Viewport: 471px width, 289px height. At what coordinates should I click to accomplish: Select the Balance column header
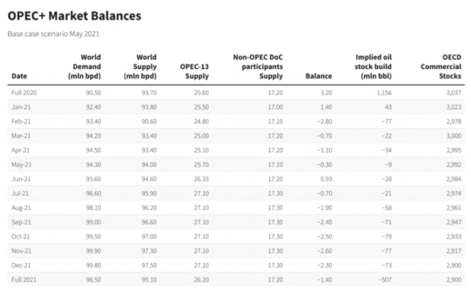click(x=319, y=76)
